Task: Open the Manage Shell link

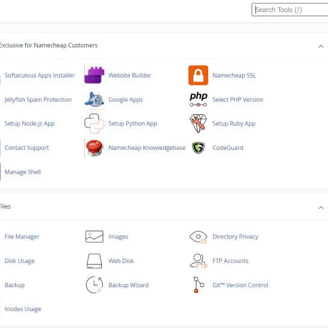Action: (23, 172)
